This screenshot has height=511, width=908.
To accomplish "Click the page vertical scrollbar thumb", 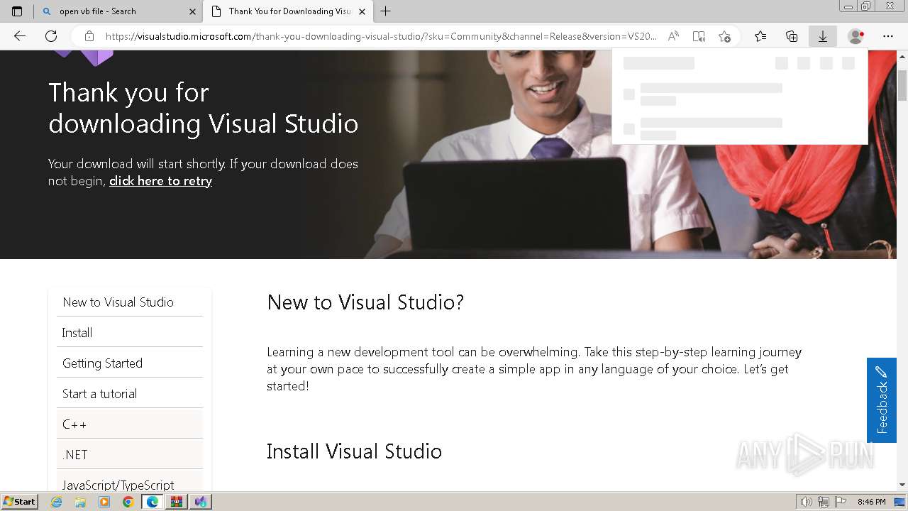I will tap(902, 86).
